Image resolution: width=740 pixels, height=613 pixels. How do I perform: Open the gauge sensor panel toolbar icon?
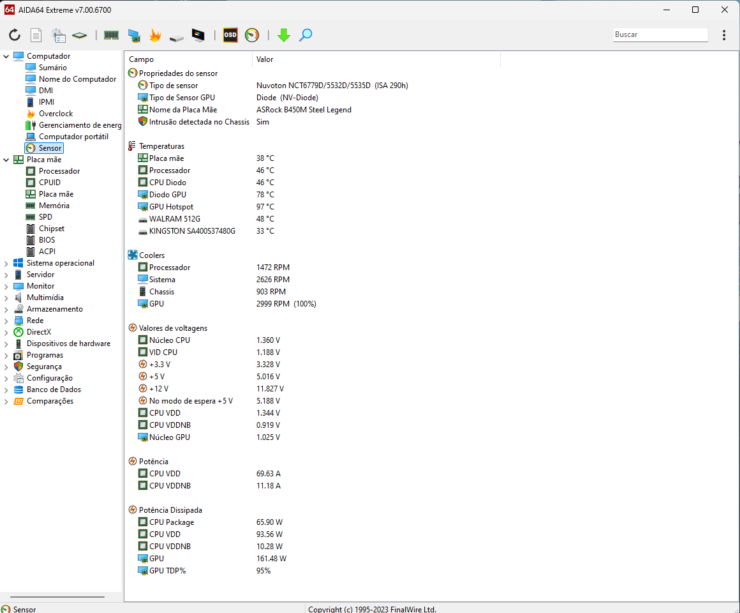click(x=252, y=35)
